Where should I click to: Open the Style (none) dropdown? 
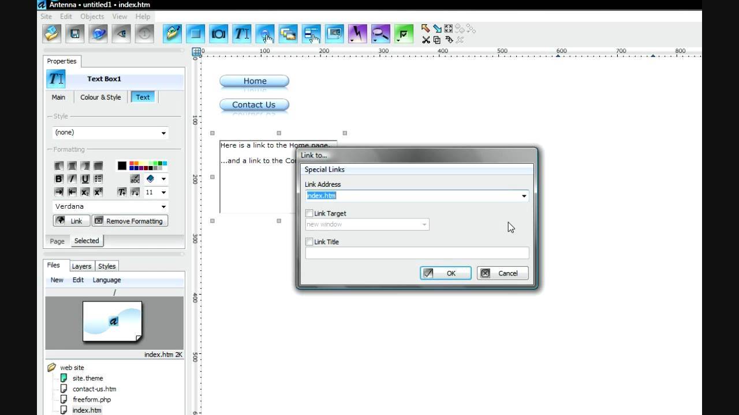pyautogui.click(x=163, y=133)
